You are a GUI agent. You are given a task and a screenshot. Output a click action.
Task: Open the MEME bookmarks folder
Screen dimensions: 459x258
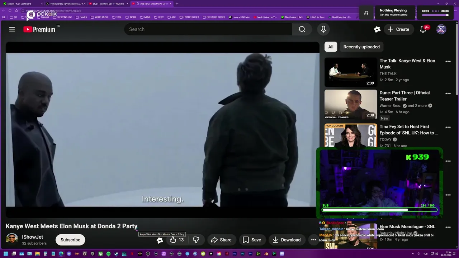point(145,17)
